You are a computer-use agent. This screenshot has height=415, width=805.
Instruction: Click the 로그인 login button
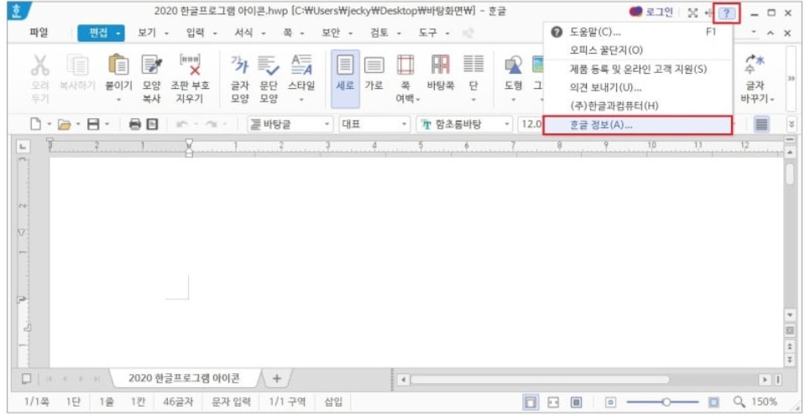651,13
